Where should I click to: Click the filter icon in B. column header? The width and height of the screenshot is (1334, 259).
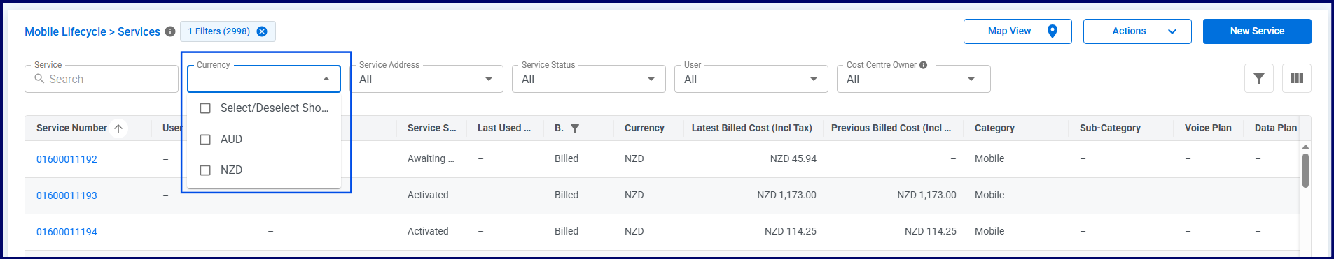click(x=575, y=128)
